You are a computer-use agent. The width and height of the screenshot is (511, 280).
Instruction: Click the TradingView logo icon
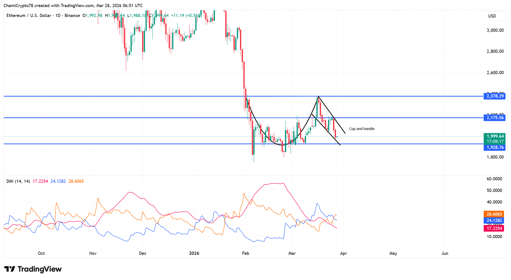[x=10, y=269]
